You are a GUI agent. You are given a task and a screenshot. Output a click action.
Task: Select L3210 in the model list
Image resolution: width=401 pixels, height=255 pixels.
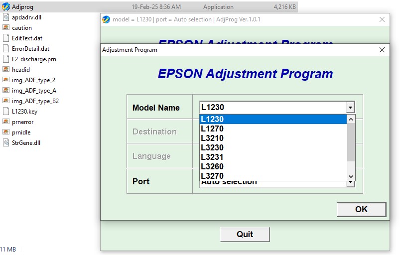tap(273, 138)
